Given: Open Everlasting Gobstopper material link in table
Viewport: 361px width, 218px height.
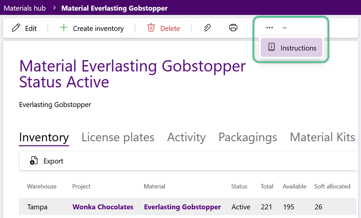Looking at the screenshot, I should [x=182, y=207].
